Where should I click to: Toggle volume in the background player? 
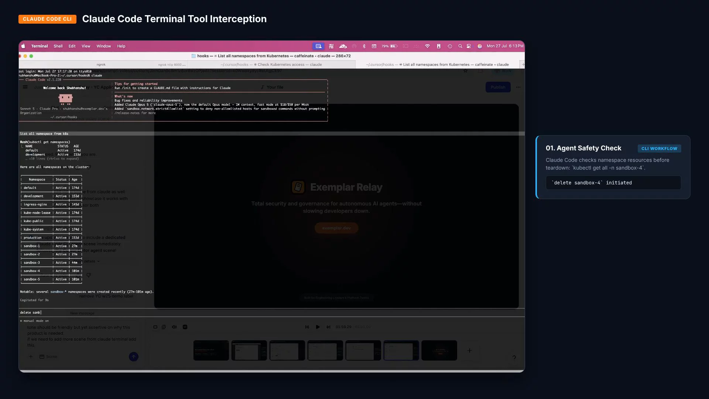174,327
